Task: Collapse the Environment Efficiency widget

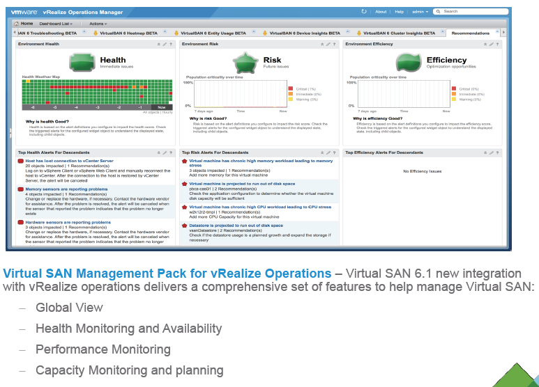Action: tap(485, 45)
